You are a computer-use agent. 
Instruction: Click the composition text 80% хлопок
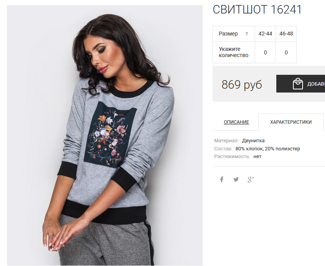(249, 149)
